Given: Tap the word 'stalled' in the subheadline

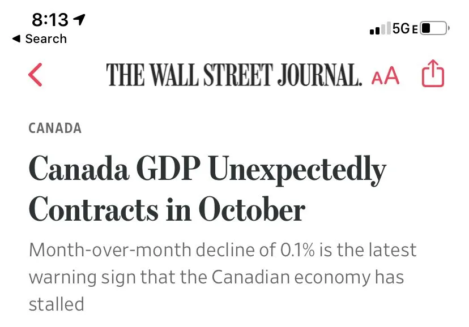Looking at the screenshot, I should 56,304.
